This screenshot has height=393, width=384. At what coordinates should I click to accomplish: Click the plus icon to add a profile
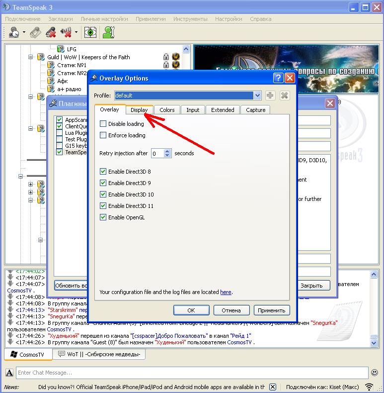click(270, 96)
